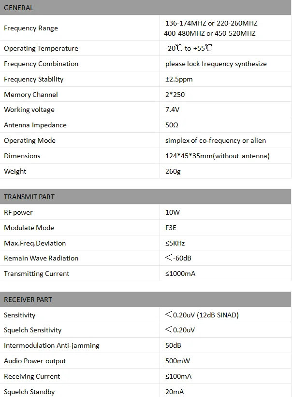Image resolution: width=292 pixels, height=397 pixels.
Task: Select the Remain Wave Radiation label
Action: [x=41, y=258]
